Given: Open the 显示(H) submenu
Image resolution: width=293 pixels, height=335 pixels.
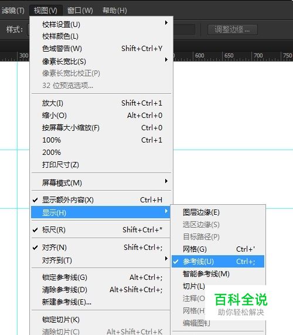Looking at the screenshot, I should click(101, 212).
